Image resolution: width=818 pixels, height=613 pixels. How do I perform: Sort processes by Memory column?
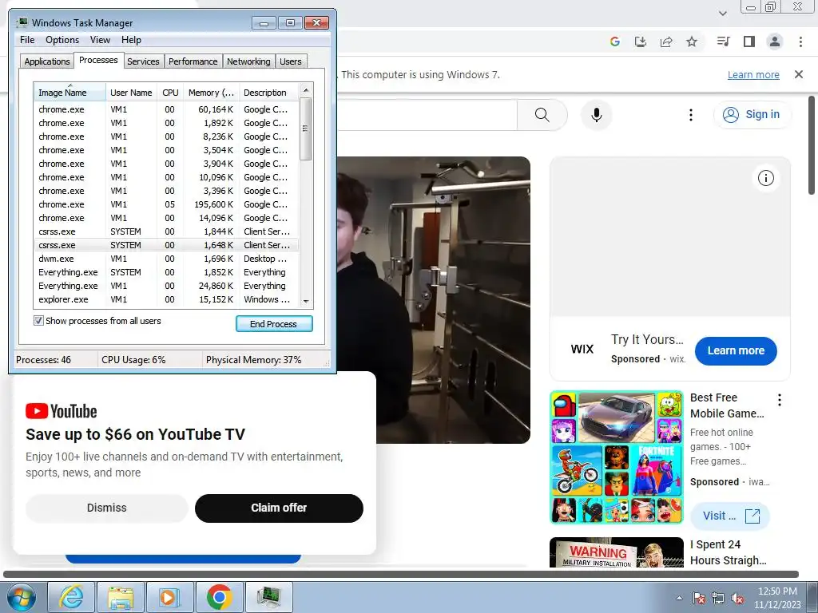211,93
